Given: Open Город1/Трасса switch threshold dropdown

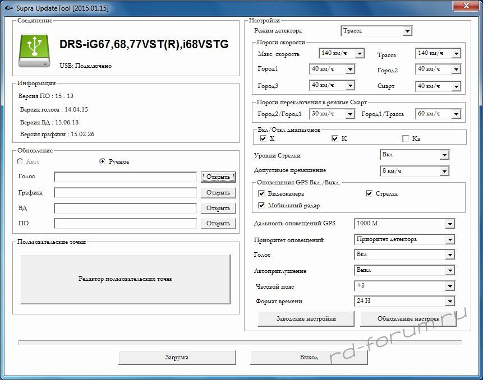Looking at the screenshot, I should pyautogui.click(x=438, y=114).
